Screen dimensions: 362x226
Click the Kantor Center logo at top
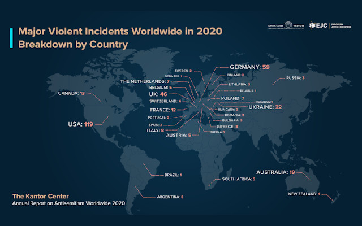(x=286, y=25)
